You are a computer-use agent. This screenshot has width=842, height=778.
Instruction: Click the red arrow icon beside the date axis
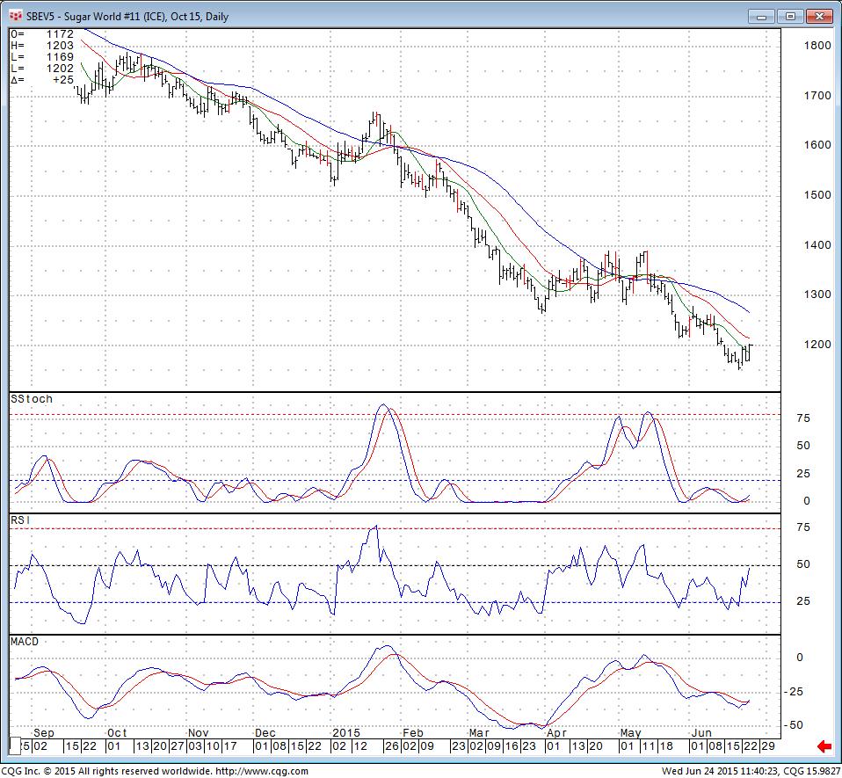(824, 746)
